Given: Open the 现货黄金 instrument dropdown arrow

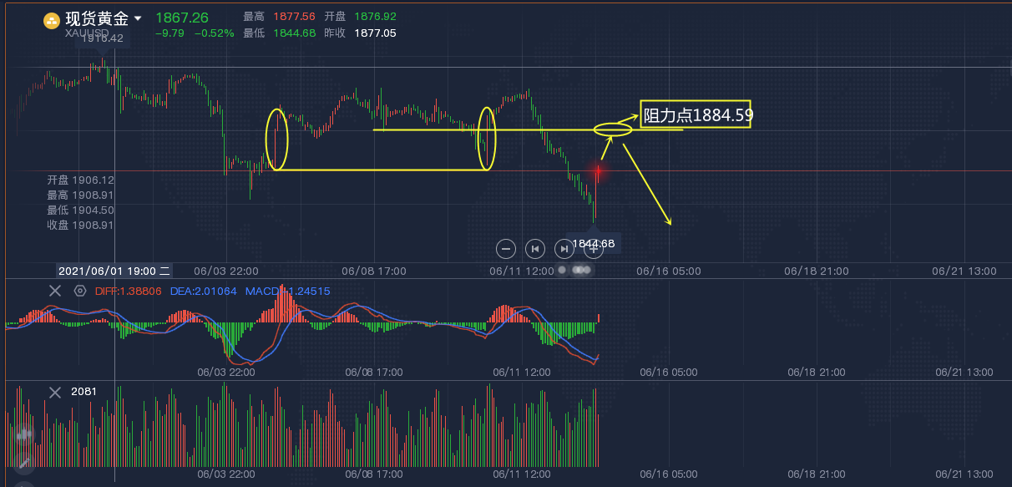Looking at the screenshot, I should click(x=138, y=18).
